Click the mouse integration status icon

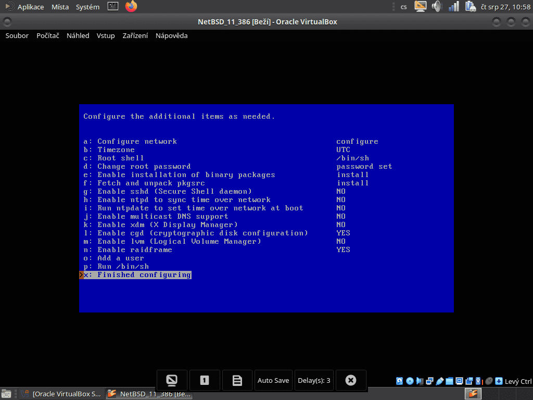pyautogui.click(x=489, y=381)
